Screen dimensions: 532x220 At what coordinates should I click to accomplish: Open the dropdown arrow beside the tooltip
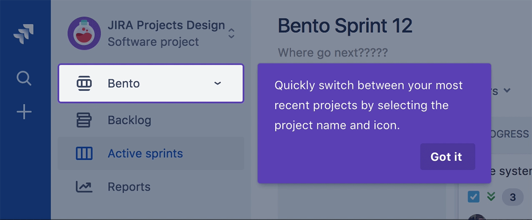507,91
